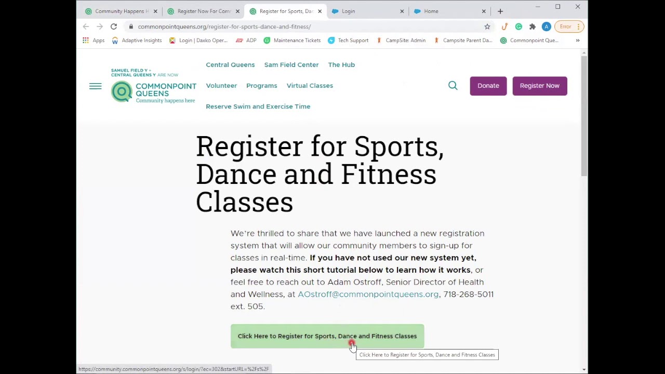The width and height of the screenshot is (665, 374).
Task: Open the Programs nav link
Action: pos(262,86)
